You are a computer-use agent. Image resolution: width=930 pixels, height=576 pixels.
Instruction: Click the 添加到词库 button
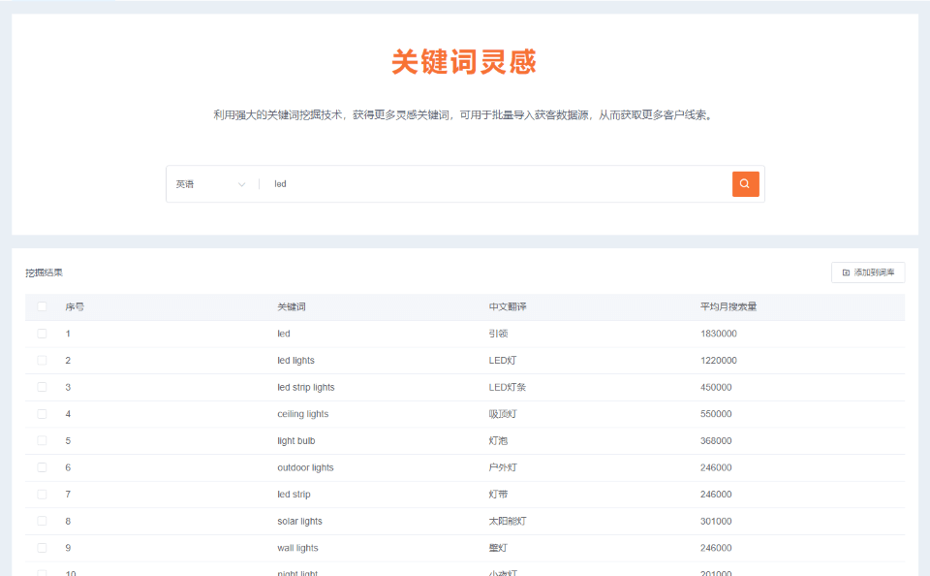tap(868, 272)
